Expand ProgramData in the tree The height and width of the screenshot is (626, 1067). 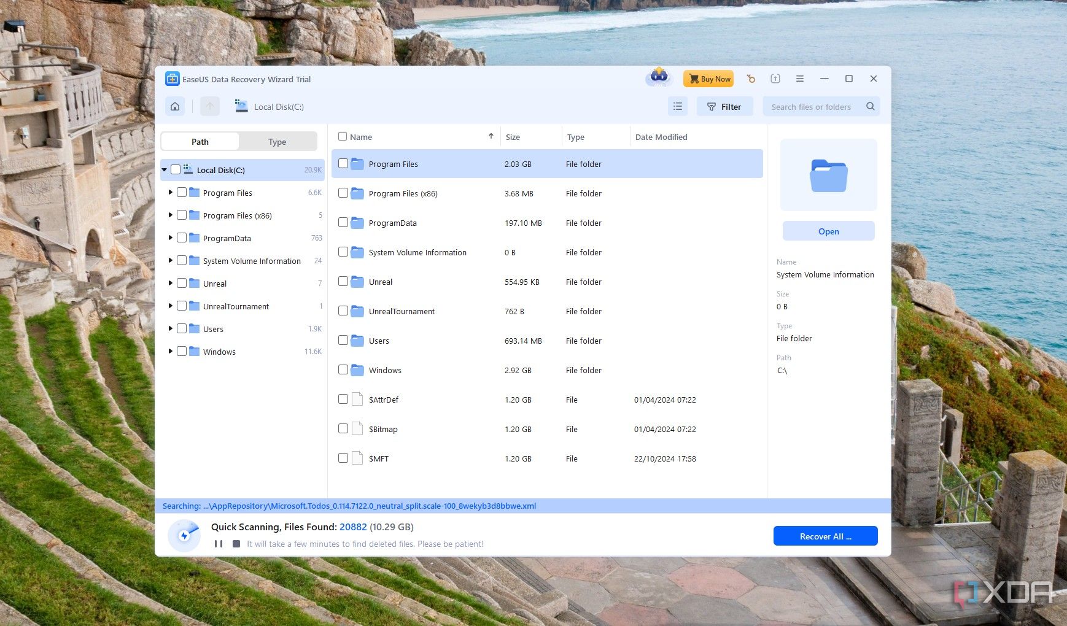pyautogui.click(x=170, y=238)
